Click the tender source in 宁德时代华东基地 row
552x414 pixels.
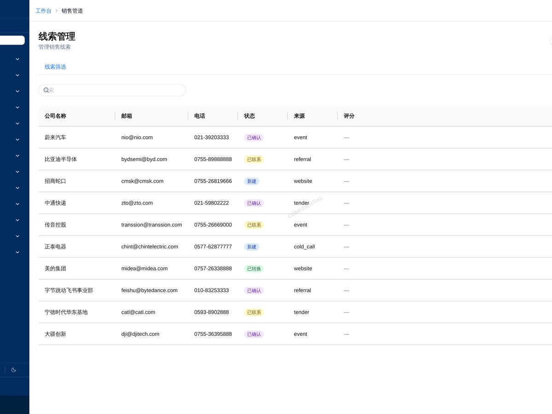[302, 312]
